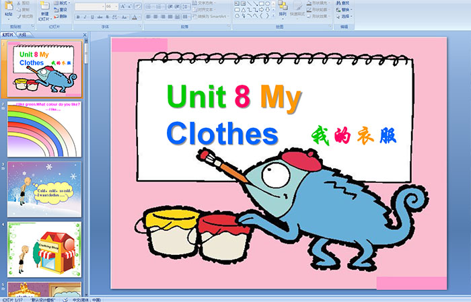Select the Format Painter brush
The height and width of the screenshot is (302, 471).
pyautogui.click(x=19, y=17)
